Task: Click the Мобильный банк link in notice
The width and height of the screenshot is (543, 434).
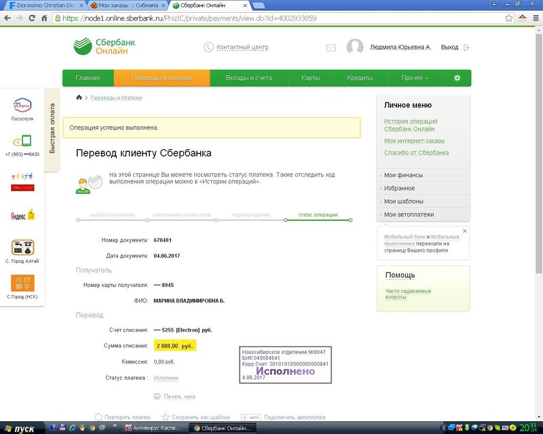Action: point(405,237)
